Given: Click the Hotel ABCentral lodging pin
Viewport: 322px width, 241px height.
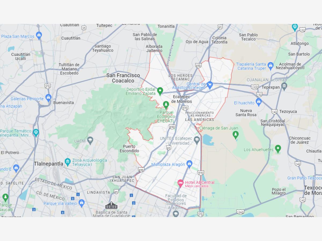Looking at the screenshot, I should (x=181, y=184).
